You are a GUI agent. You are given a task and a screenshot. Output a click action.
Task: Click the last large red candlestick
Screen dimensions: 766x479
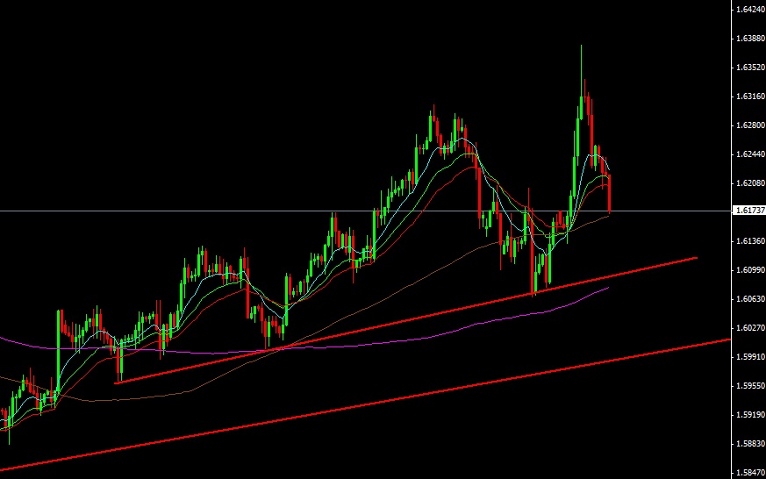click(609, 193)
